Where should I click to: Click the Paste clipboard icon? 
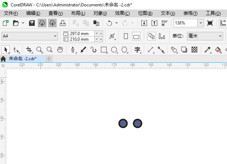tap(96, 23)
